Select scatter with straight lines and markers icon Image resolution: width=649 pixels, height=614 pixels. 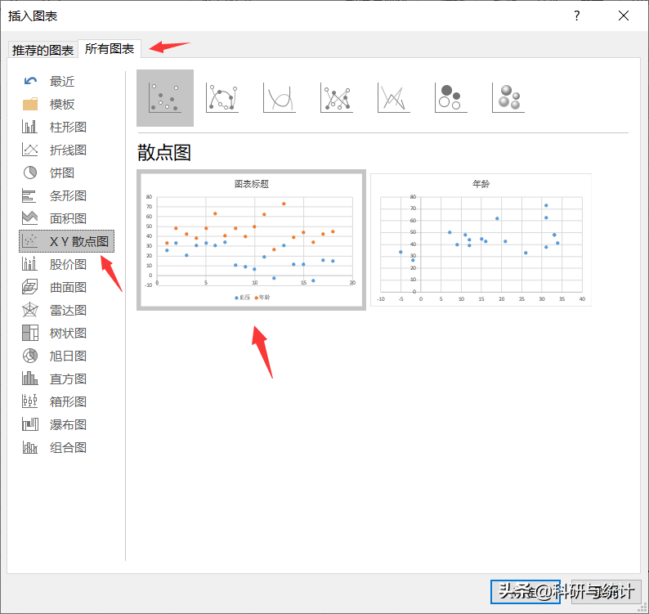pos(337,98)
